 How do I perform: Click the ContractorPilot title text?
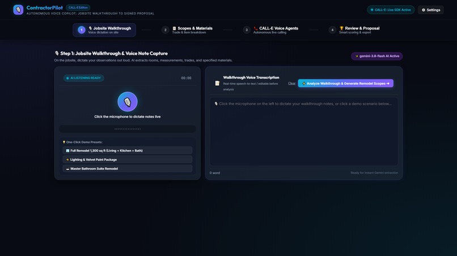pos(45,8)
